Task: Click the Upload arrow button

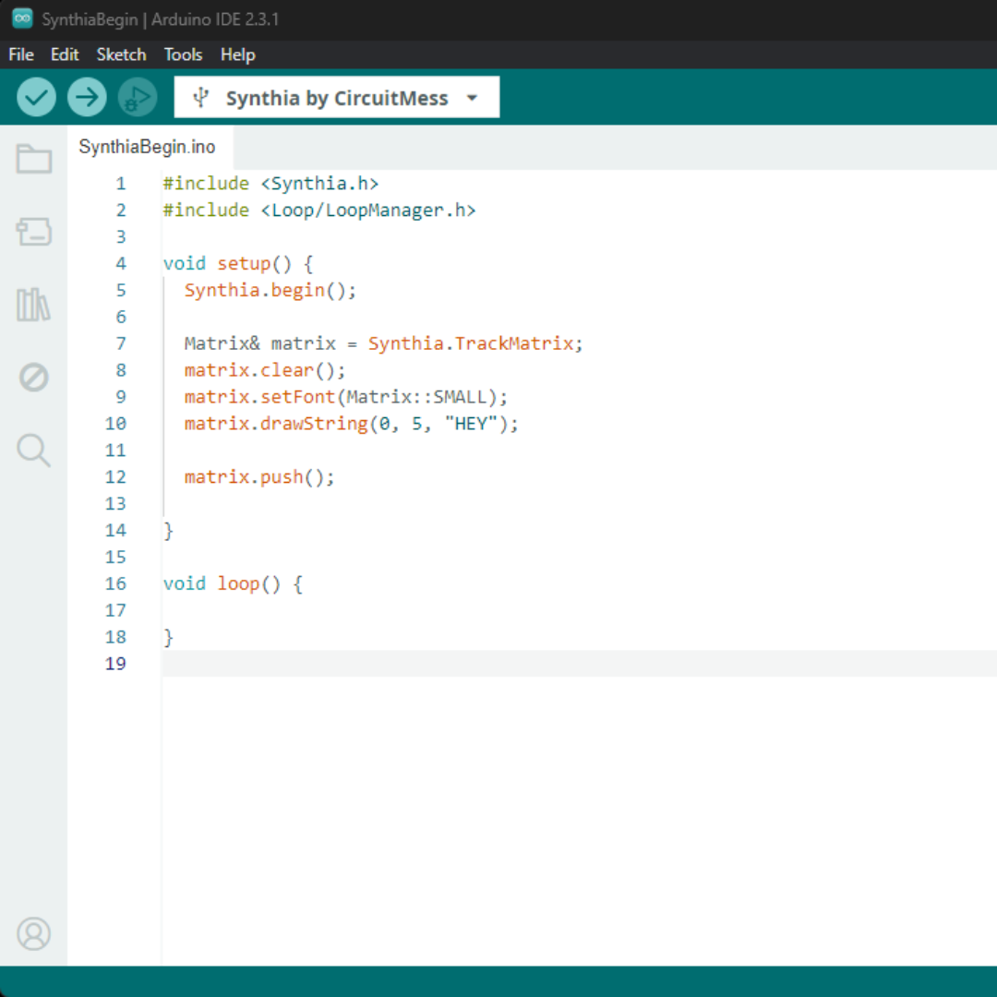Action: pos(87,97)
